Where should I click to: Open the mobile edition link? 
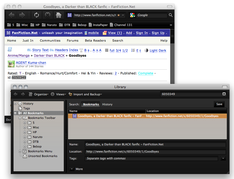pos(93,33)
